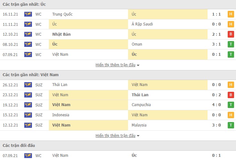
Task: Open the Campuchia team link
Action: [141, 105]
